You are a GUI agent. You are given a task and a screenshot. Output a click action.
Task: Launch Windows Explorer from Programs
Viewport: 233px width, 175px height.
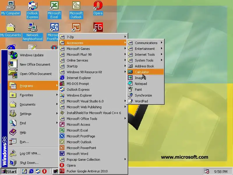[x=93, y=95]
